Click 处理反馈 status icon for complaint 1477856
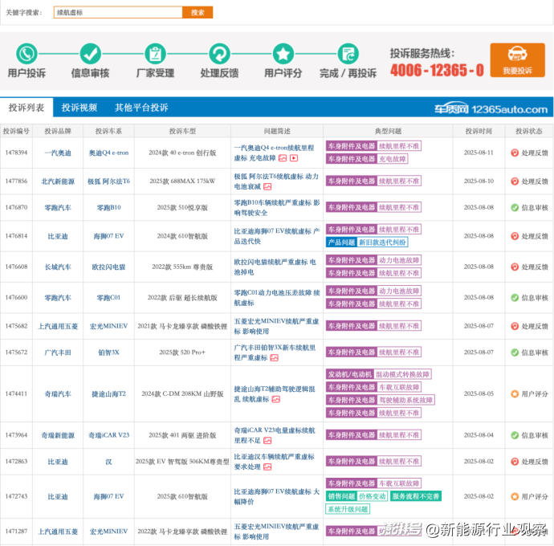This screenshot has width=554, height=546. (x=515, y=181)
